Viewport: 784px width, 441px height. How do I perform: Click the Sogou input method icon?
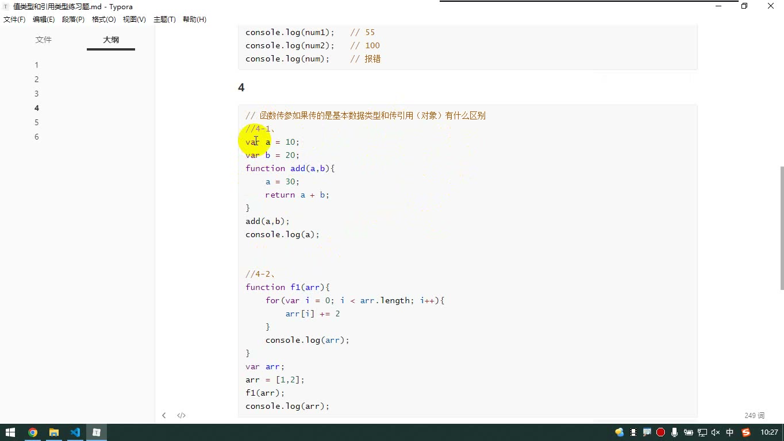[746, 432]
